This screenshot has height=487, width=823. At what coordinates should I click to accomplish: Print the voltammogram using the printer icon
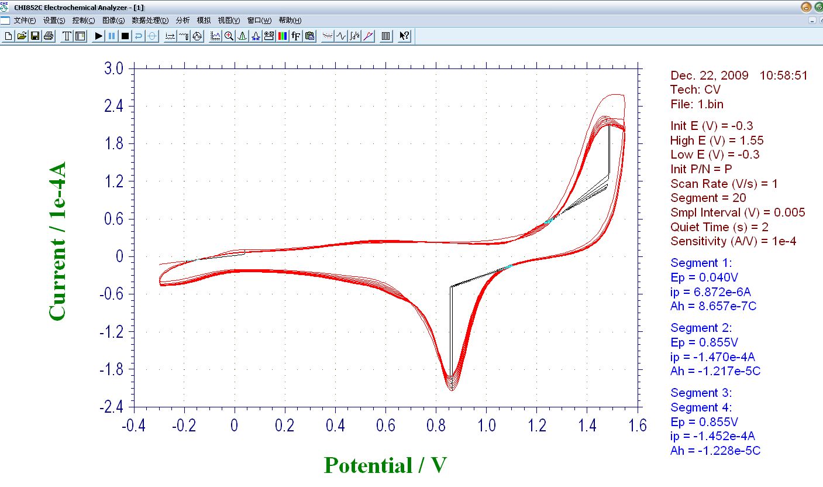click(x=49, y=36)
